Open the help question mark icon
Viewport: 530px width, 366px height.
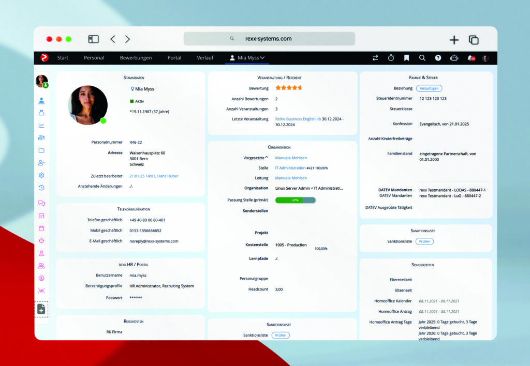[x=438, y=58]
